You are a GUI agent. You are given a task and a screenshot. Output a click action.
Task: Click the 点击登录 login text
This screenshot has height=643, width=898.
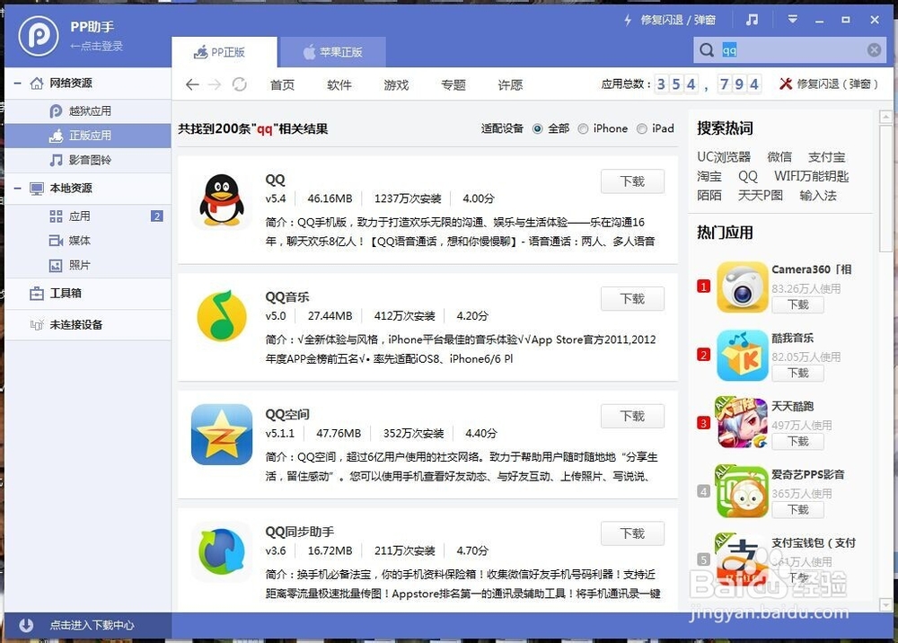(97, 46)
